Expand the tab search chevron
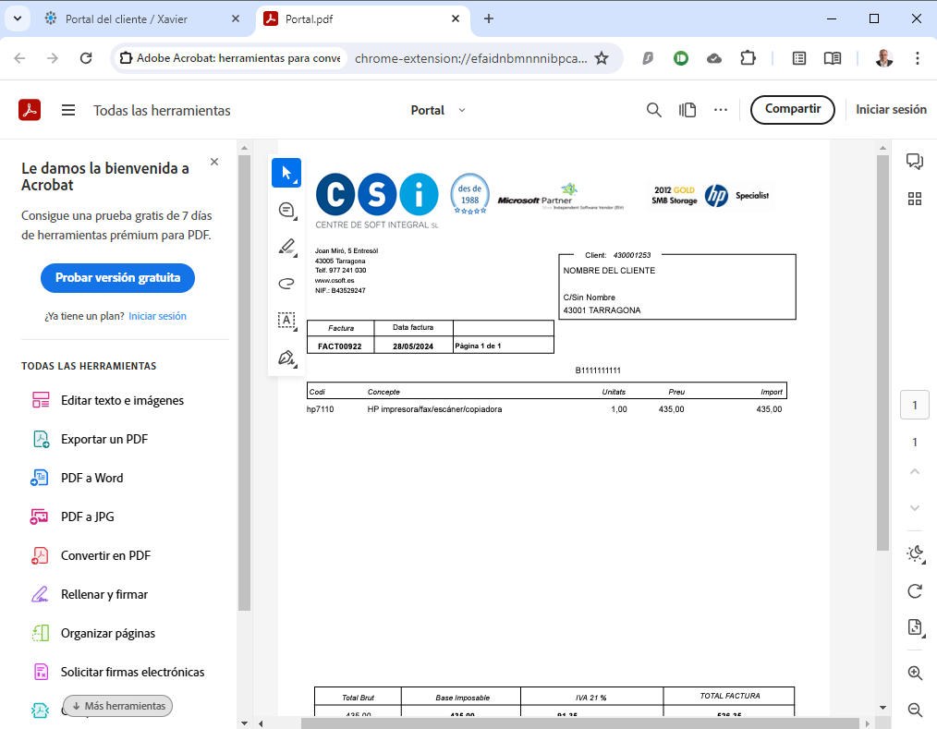Image resolution: width=937 pixels, height=729 pixels. pyautogui.click(x=18, y=18)
